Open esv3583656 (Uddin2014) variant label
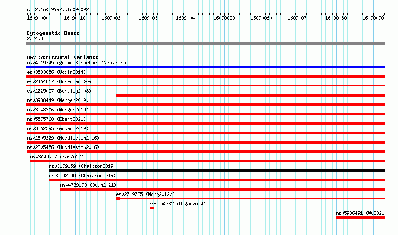 56,72
